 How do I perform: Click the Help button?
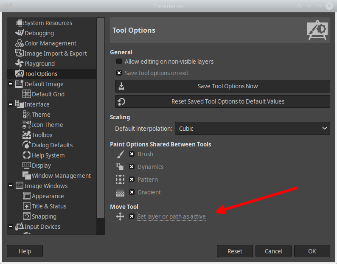click(25, 251)
